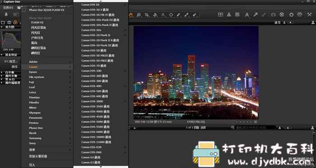
Task: Pick Canon EOS-1100D profile
Action: coord(96,142)
